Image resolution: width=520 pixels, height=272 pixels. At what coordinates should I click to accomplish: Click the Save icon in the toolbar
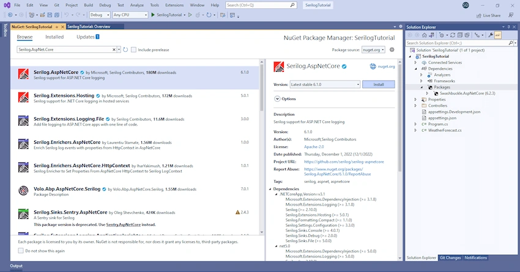(x=50, y=15)
